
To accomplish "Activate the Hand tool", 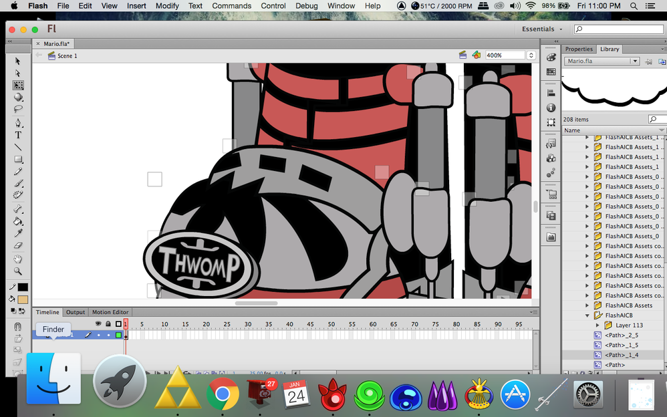I will [x=18, y=259].
